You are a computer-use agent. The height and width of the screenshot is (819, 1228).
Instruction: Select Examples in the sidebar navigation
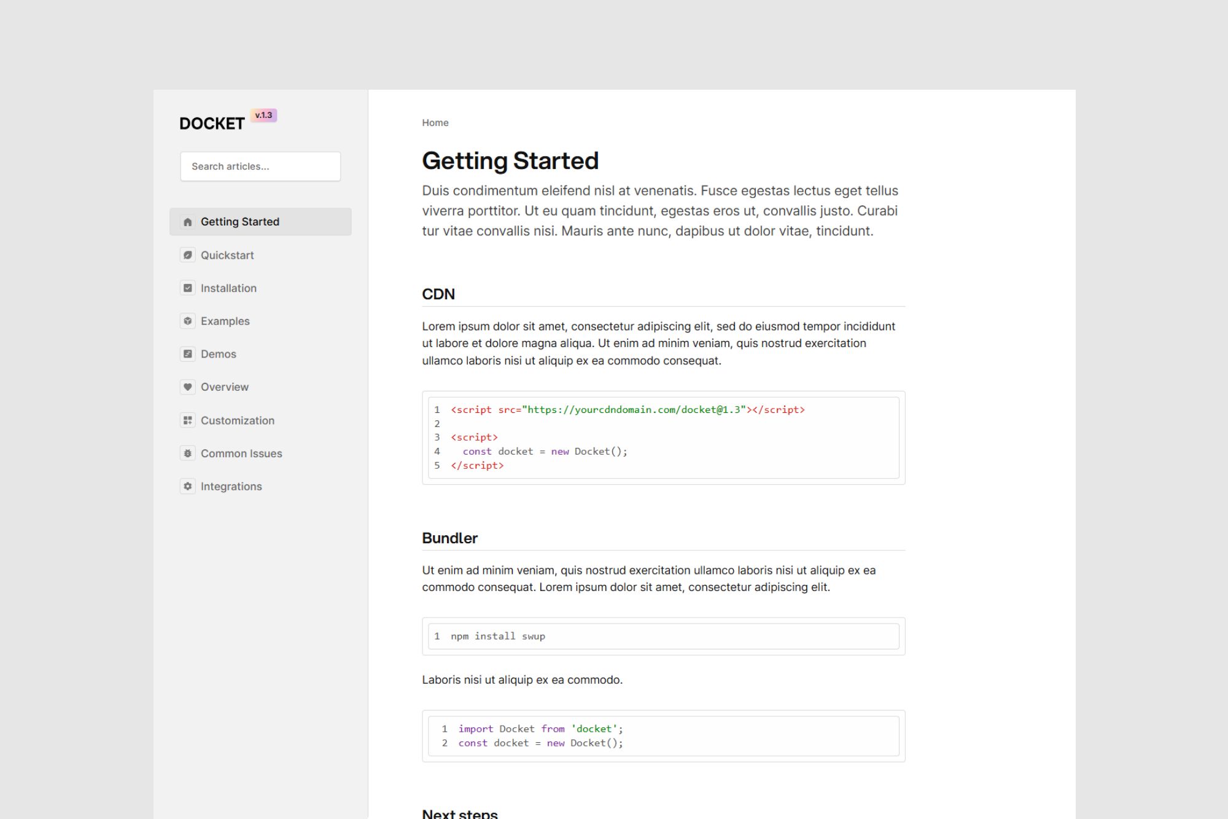point(225,321)
